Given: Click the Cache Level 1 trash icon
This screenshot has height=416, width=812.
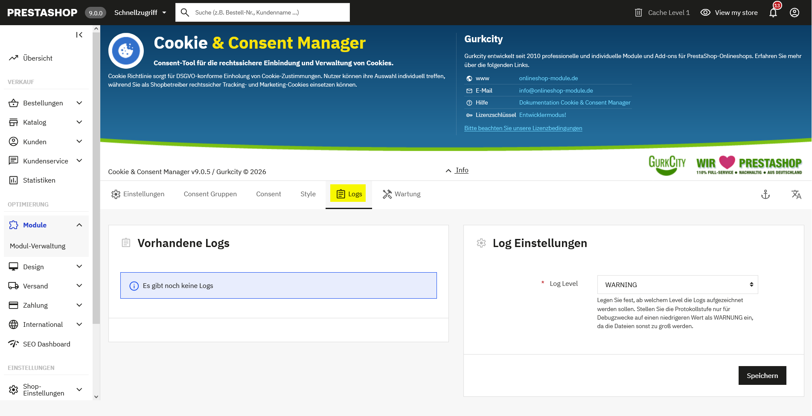Looking at the screenshot, I should click(x=638, y=13).
